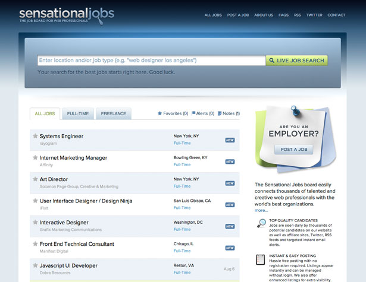The height and width of the screenshot is (282, 366).
Task: Open Notes (1) link
Action: tap(229, 113)
